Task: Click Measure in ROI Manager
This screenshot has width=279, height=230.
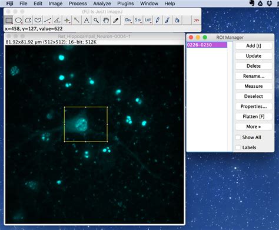Action: coord(254,86)
